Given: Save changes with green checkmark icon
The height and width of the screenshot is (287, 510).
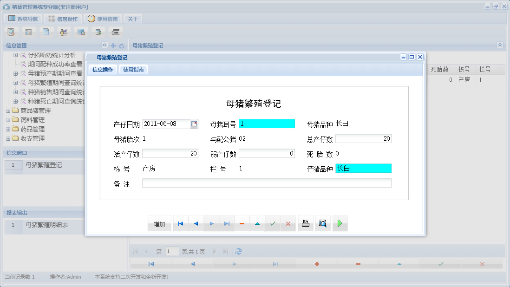Looking at the screenshot, I should tap(273, 223).
